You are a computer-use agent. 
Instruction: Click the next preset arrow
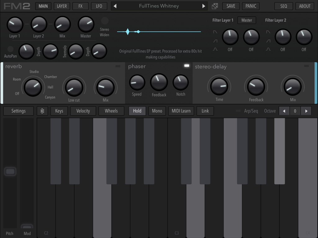pos(203,6)
